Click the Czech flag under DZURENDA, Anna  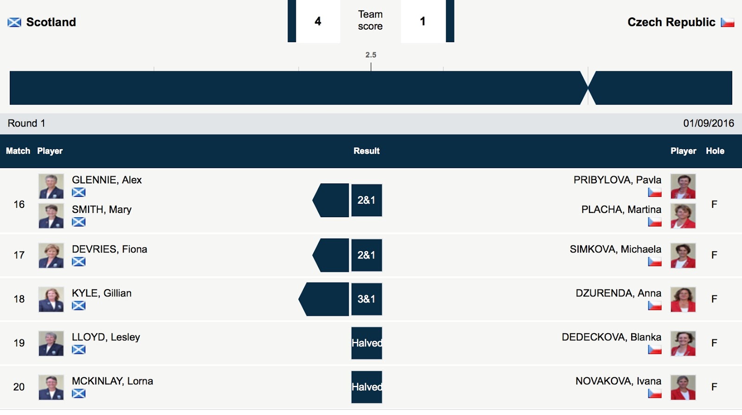coord(655,306)
